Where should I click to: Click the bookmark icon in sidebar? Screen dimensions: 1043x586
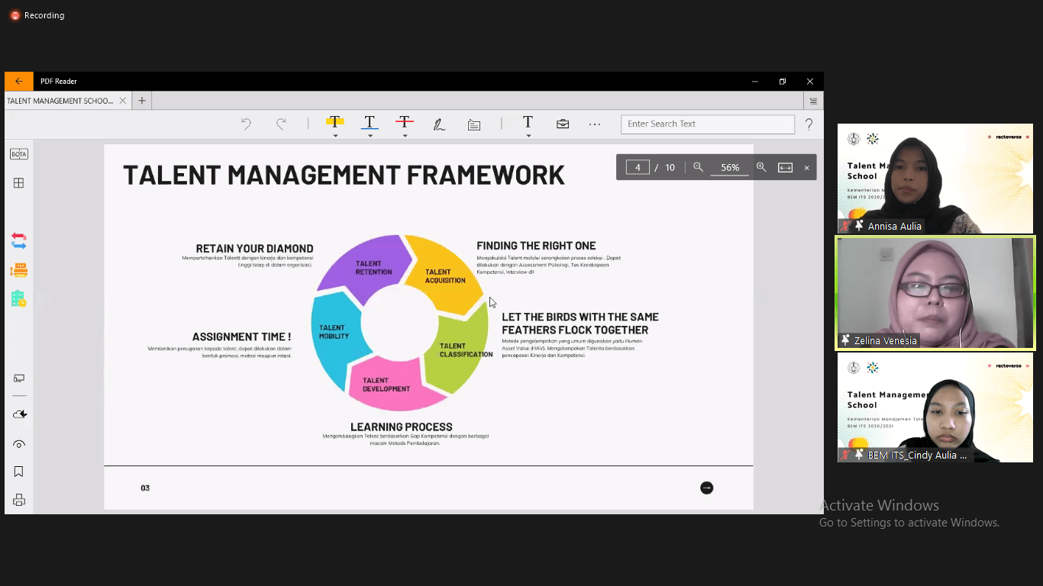(19, 472)
